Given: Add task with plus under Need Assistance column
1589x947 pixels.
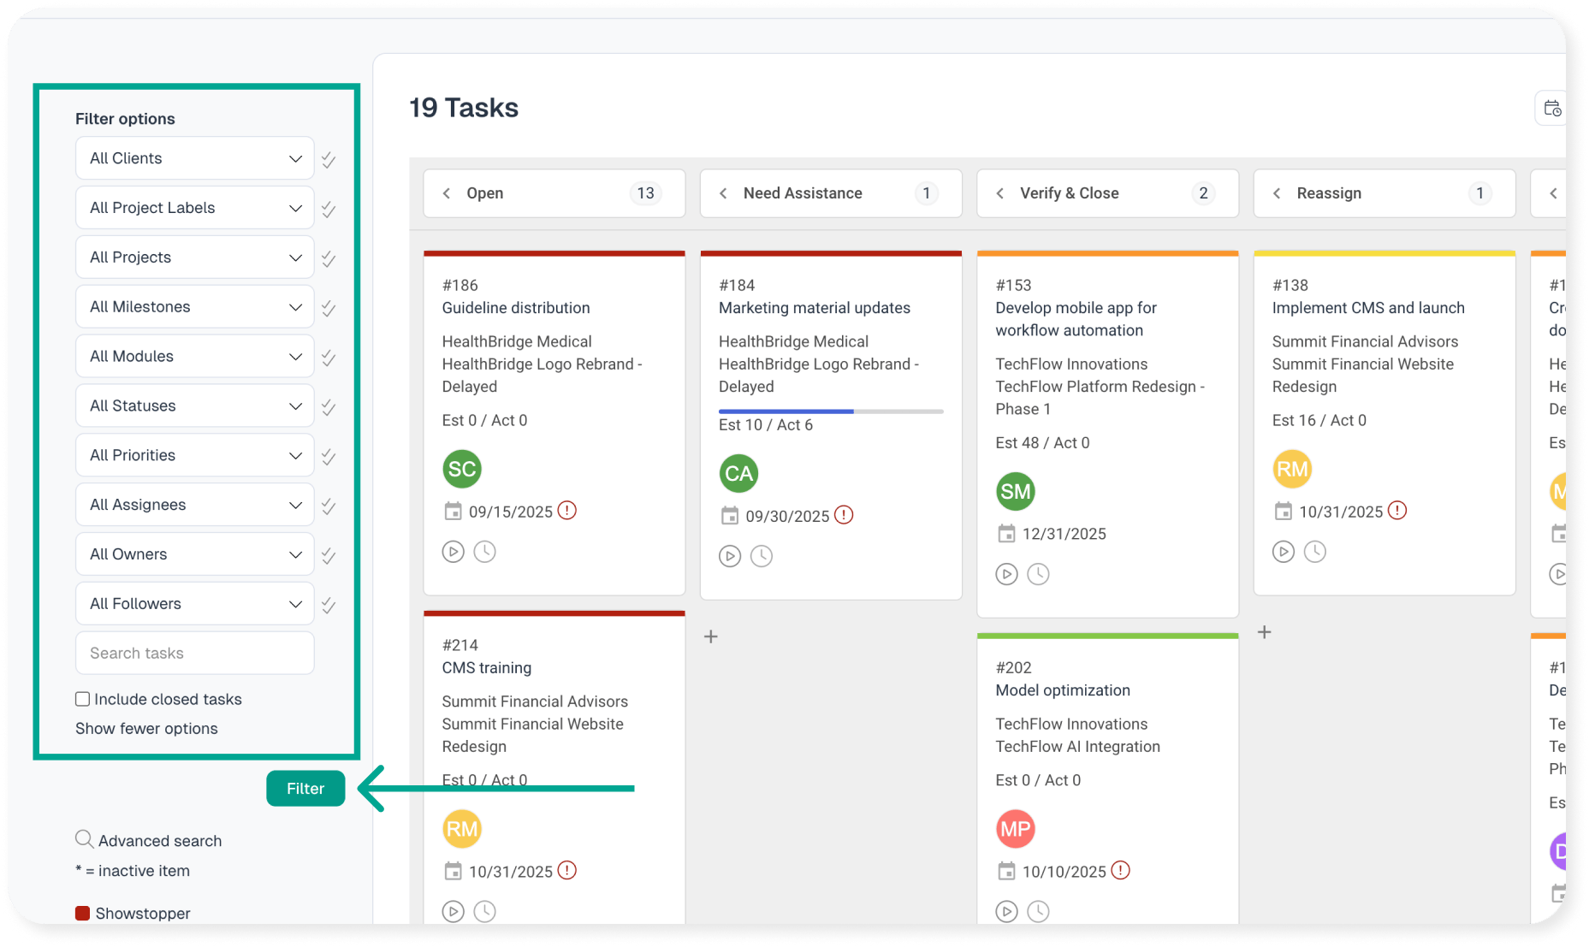Looking at the screenshot, I should click(711, 636).
